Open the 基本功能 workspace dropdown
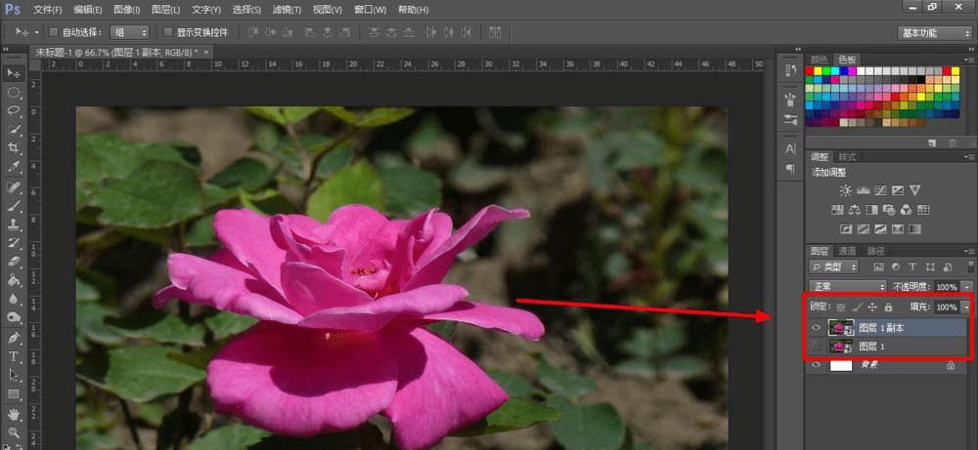Screen dimensions: 978x450 934,32
